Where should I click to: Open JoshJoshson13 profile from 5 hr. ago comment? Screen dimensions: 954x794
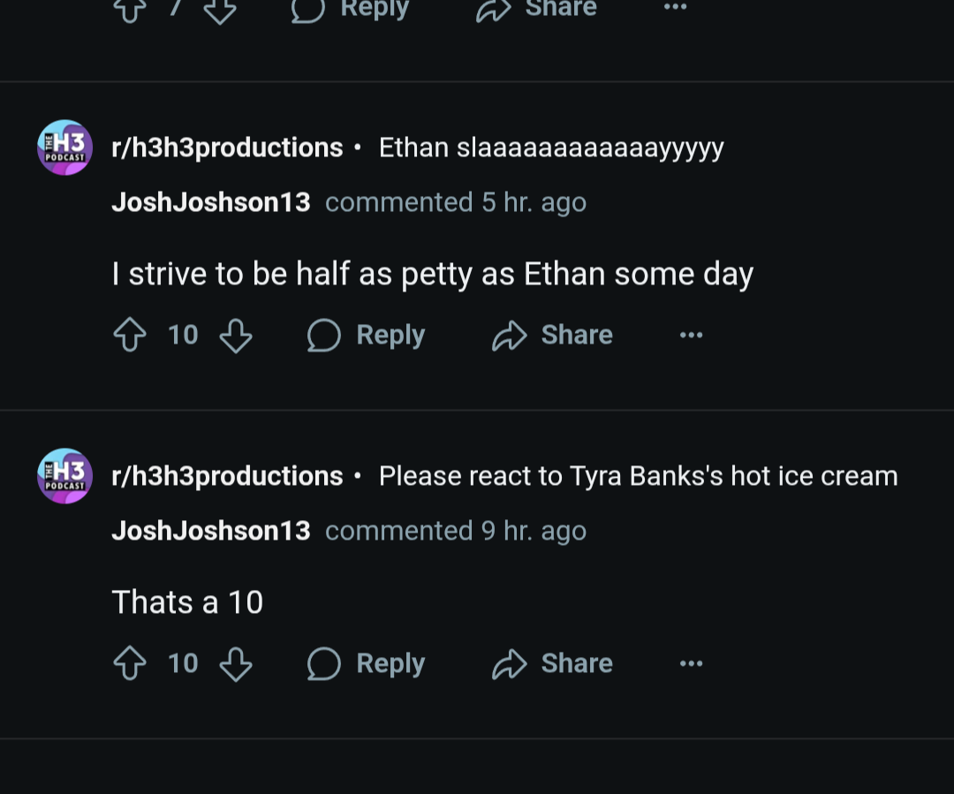click(211, 202)
